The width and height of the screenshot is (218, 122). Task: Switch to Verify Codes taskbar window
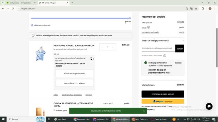pyautogui.click(x=140, y=119)
